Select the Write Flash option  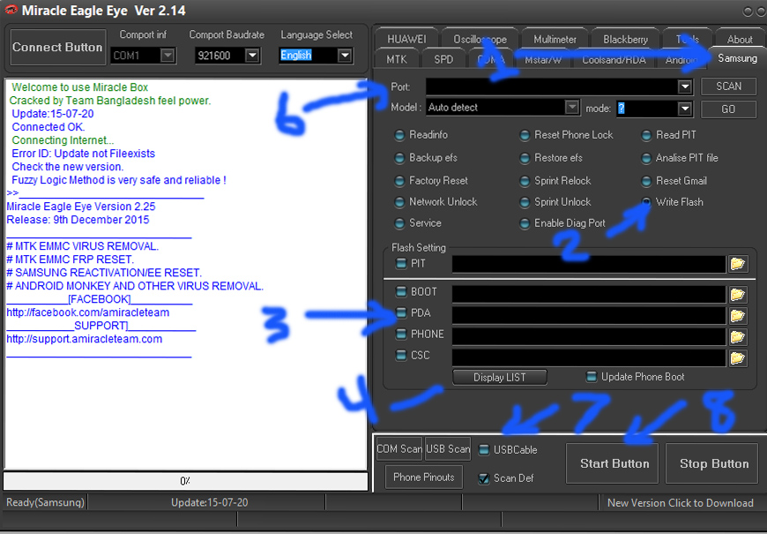click(x=646, y=202)
